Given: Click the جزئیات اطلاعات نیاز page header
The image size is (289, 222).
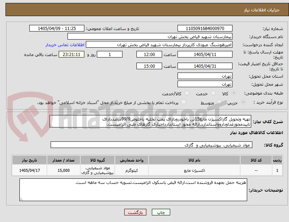Looking at the screenshot, I should [262, 10].
